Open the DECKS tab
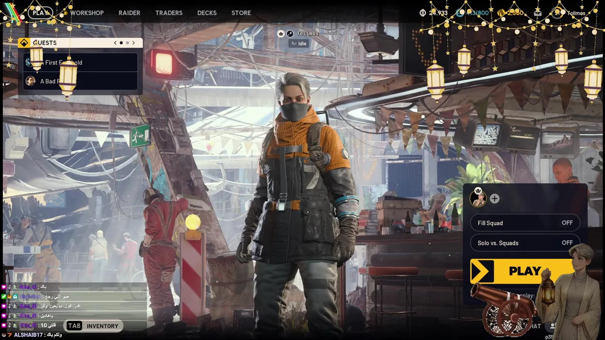605x340 pixels. [207, 13]
